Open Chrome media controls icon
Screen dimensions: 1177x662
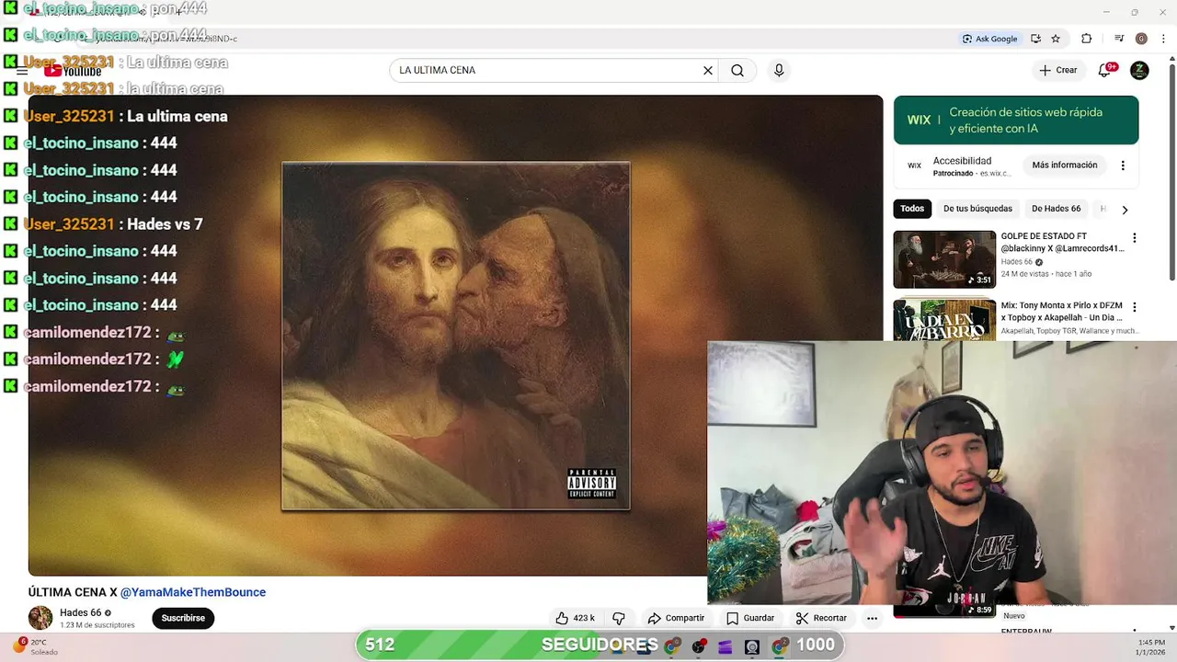click(x=1119, y=39)
